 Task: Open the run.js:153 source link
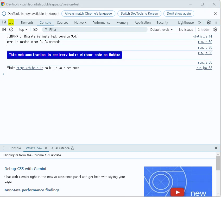click(x=204, y=68)
